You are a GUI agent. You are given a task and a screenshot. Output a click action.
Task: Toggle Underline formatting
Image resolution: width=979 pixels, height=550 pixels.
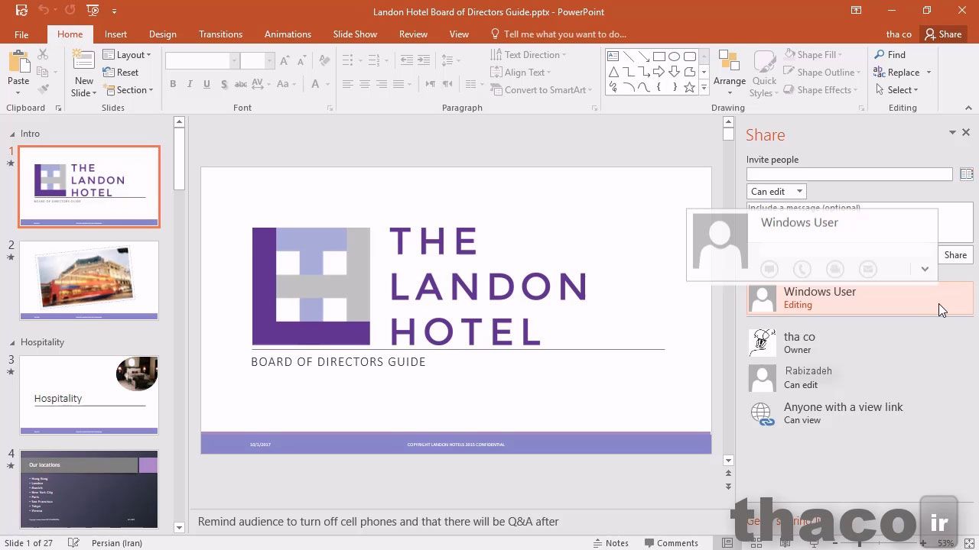click(x=207, y=84)
